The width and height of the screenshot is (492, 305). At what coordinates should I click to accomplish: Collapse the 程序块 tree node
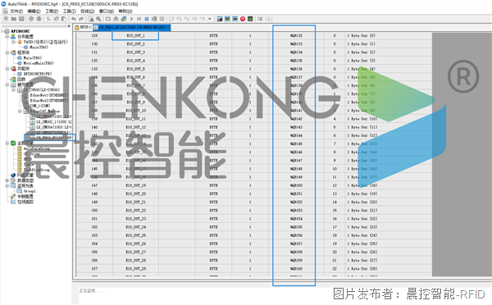tap(7, 52)
